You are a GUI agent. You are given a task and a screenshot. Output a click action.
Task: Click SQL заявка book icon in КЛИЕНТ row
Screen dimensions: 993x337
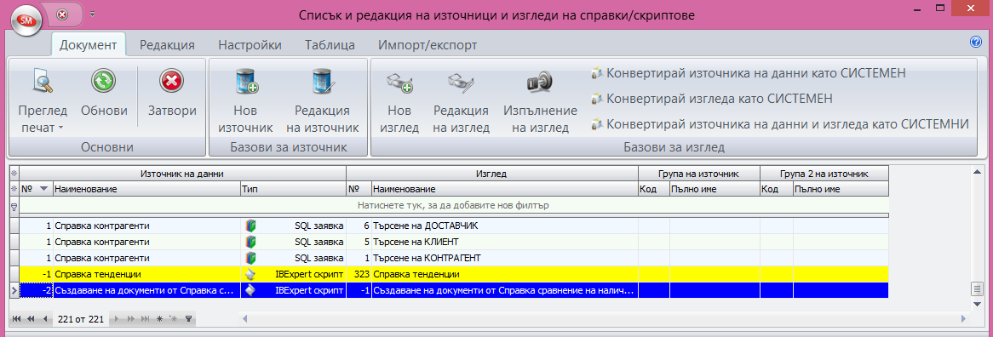(250, 242)
